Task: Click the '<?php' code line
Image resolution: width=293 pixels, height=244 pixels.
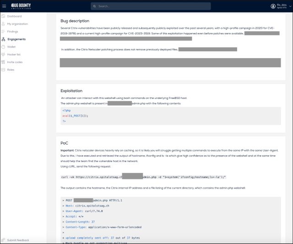Action: 66,111
